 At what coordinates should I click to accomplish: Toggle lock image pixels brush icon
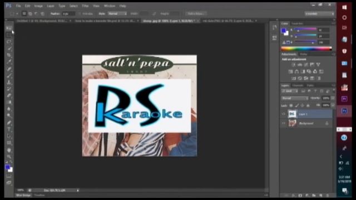pyautogui.click(x=296, y=106)
